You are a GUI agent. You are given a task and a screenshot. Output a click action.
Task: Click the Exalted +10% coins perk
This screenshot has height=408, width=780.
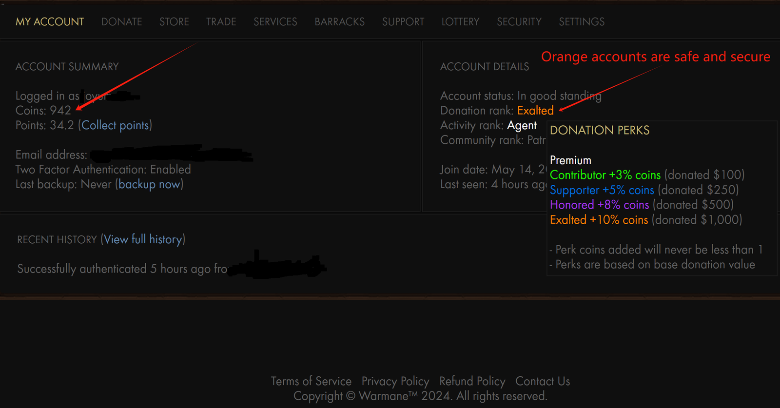coord(599,220)
